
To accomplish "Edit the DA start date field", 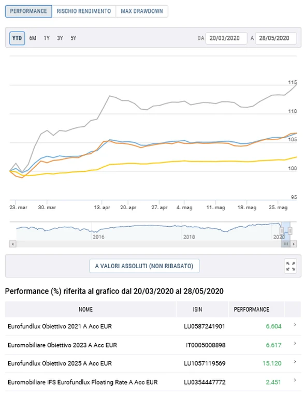I will (x=226, y=38).
